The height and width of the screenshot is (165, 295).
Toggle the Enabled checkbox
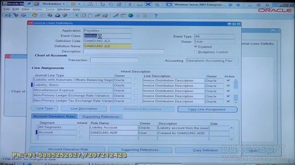coord(195,46)
